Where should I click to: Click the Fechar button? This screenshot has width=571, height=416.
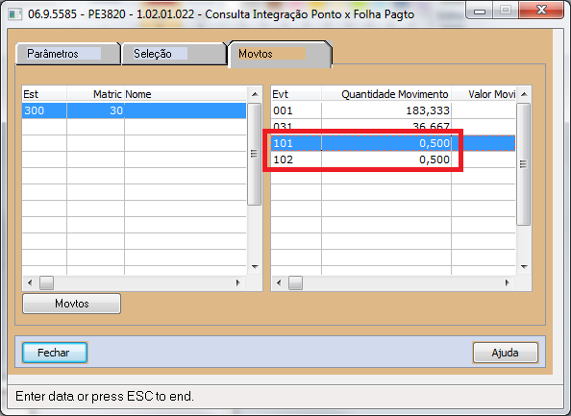(x=55, y=353)
